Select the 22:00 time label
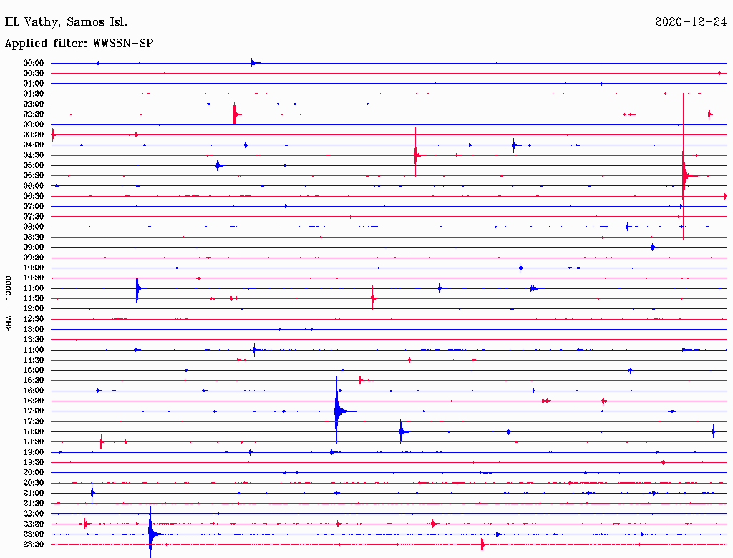This screenshot has height=558, width=733. pos(34,514)
